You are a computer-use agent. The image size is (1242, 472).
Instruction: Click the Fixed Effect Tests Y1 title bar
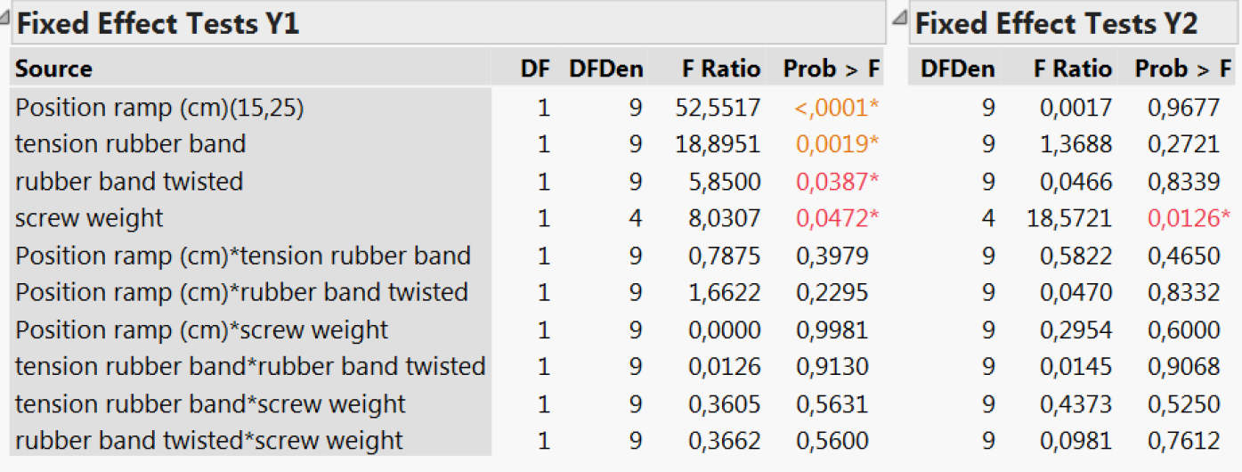445,23
